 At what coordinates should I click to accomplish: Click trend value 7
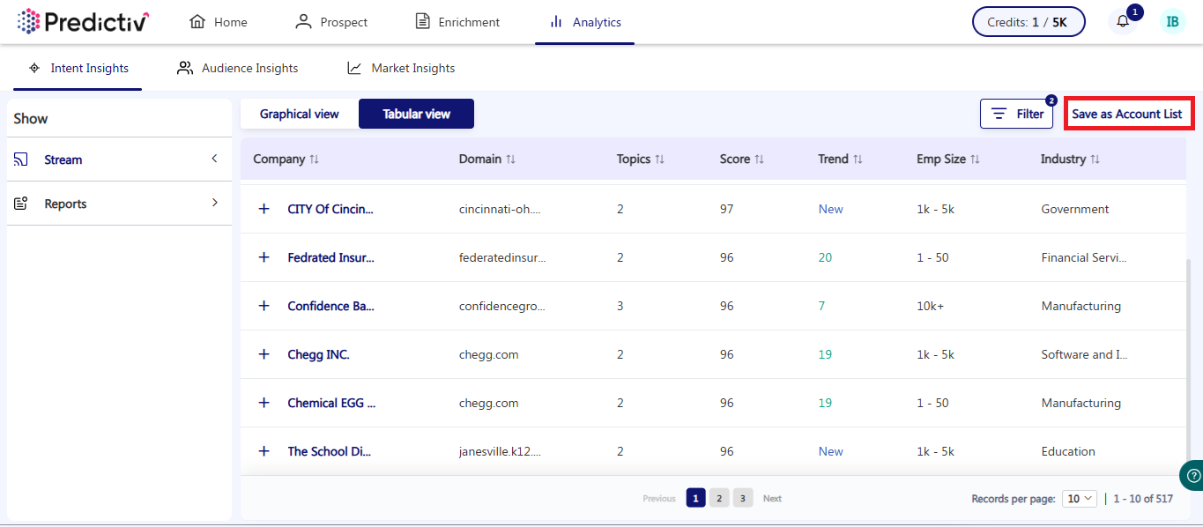point(821,306)
